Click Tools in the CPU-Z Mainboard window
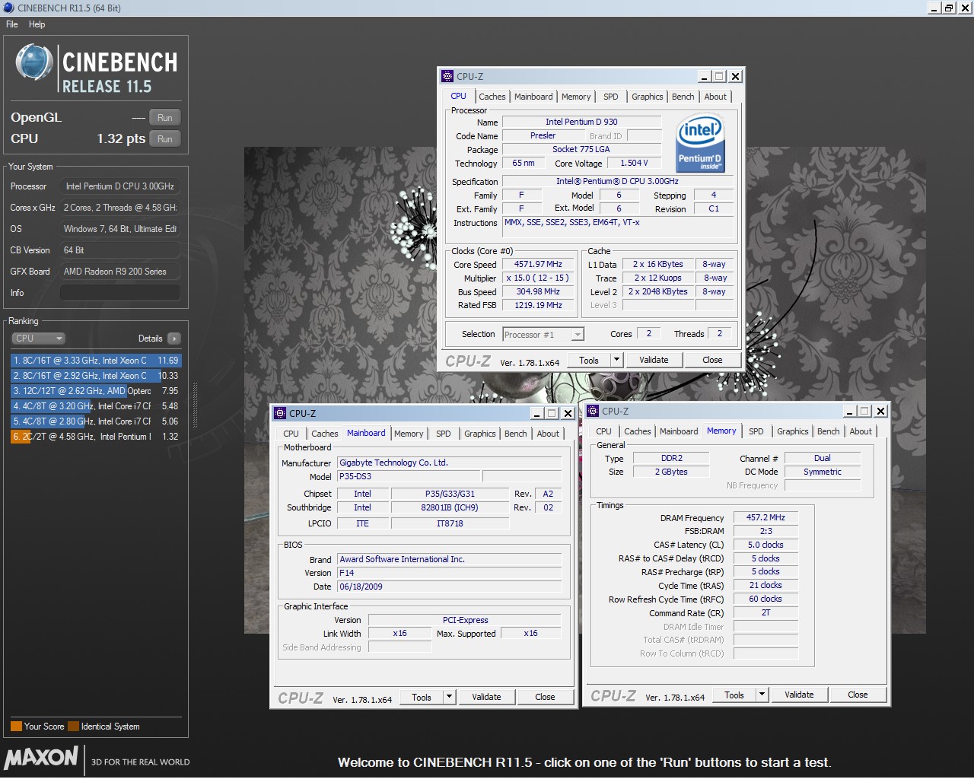The height and width of the screenshot is (779, 974). tap(422, 697)
